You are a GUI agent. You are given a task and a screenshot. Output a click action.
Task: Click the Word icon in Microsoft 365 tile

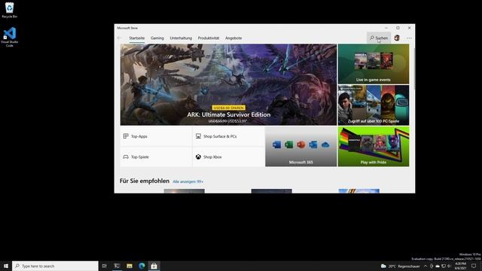point(276,145)
